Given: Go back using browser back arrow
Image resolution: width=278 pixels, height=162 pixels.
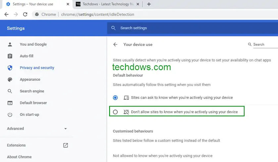Looking at the screenshot, I should point(6,14).
